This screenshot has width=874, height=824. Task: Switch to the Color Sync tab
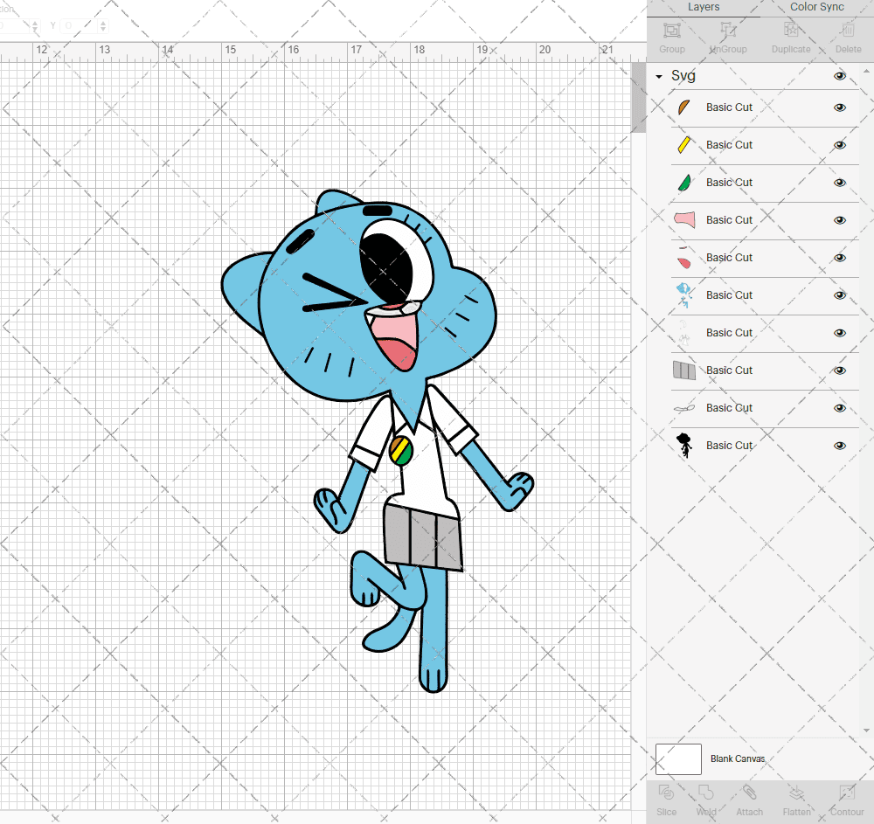coord(816,7)
